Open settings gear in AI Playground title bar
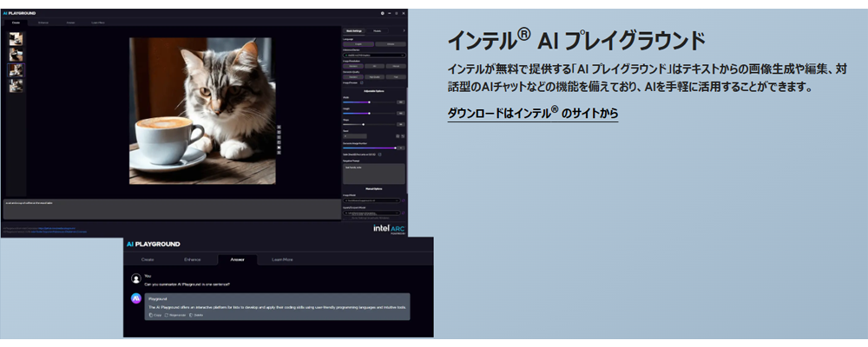 [382, 13]
